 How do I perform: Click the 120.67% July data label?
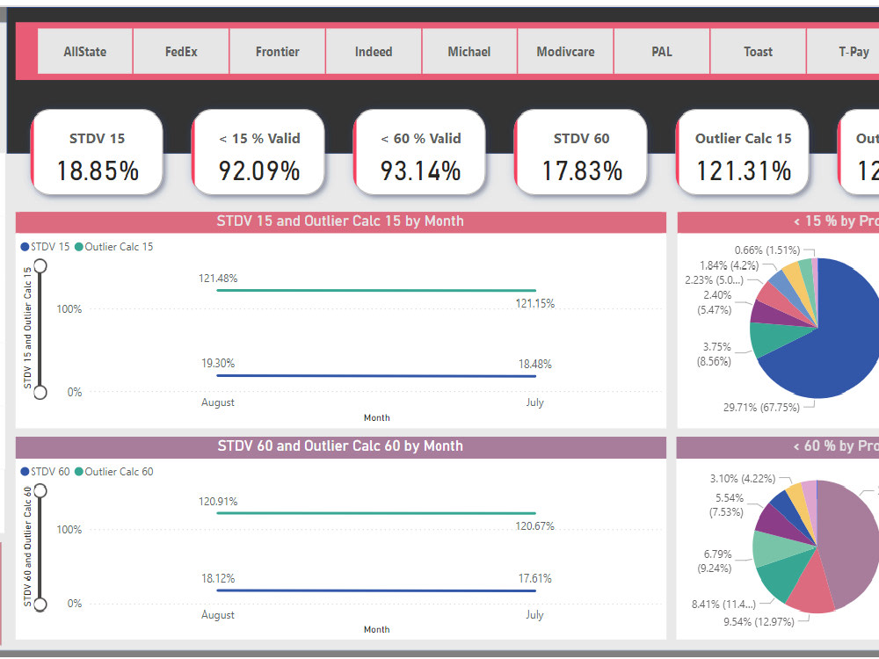[x=534, y=525]
